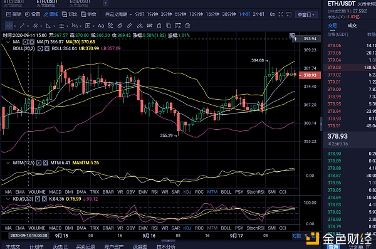Select the rectangle shape tool
Image resolution: width=376 pixels, height=249 pixels.
tap(88, 26)
